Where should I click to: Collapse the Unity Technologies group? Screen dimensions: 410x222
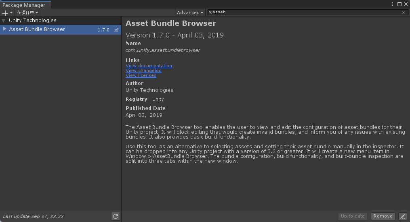(x=4, y=21)
